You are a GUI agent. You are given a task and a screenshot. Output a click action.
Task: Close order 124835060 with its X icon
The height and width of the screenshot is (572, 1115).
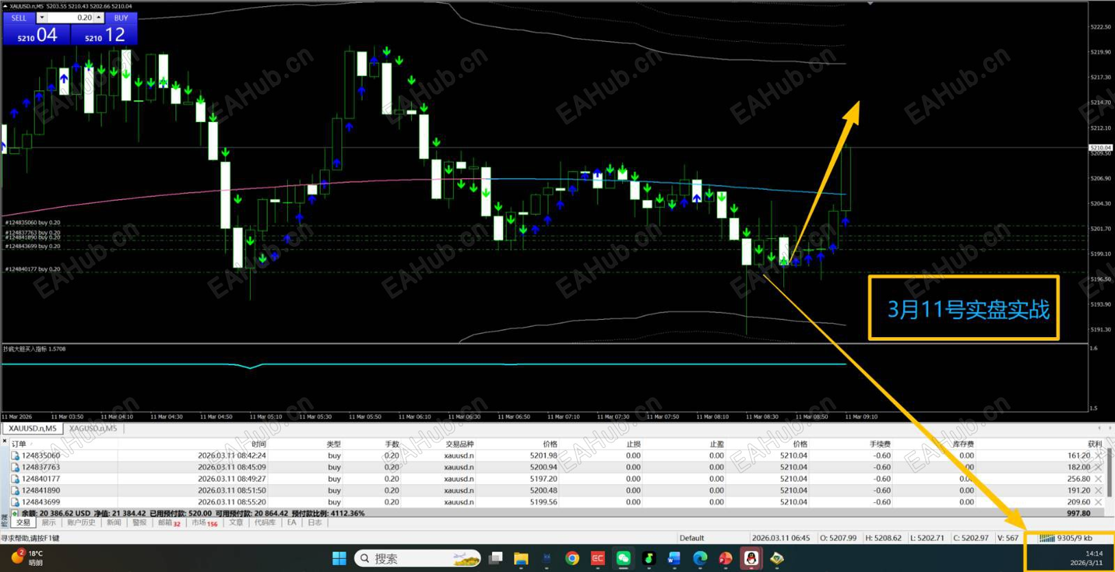(x=1099, y=456)
